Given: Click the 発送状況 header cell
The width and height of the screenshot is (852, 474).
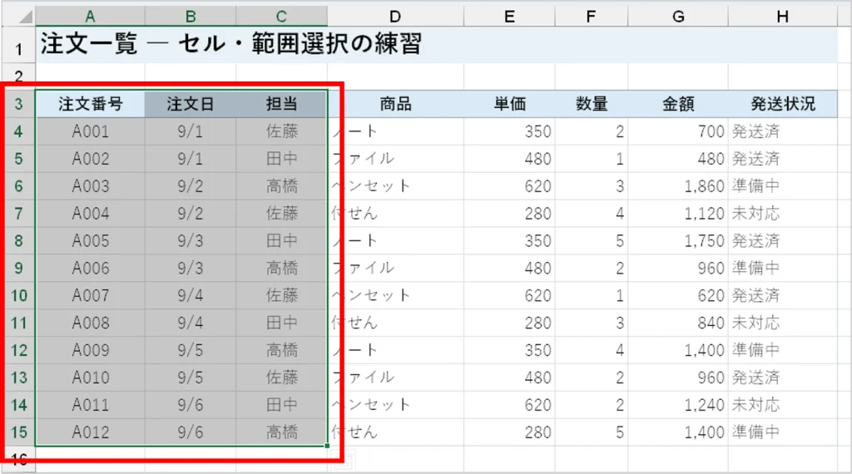Looking at the screenshot, I should pos(782,104).
